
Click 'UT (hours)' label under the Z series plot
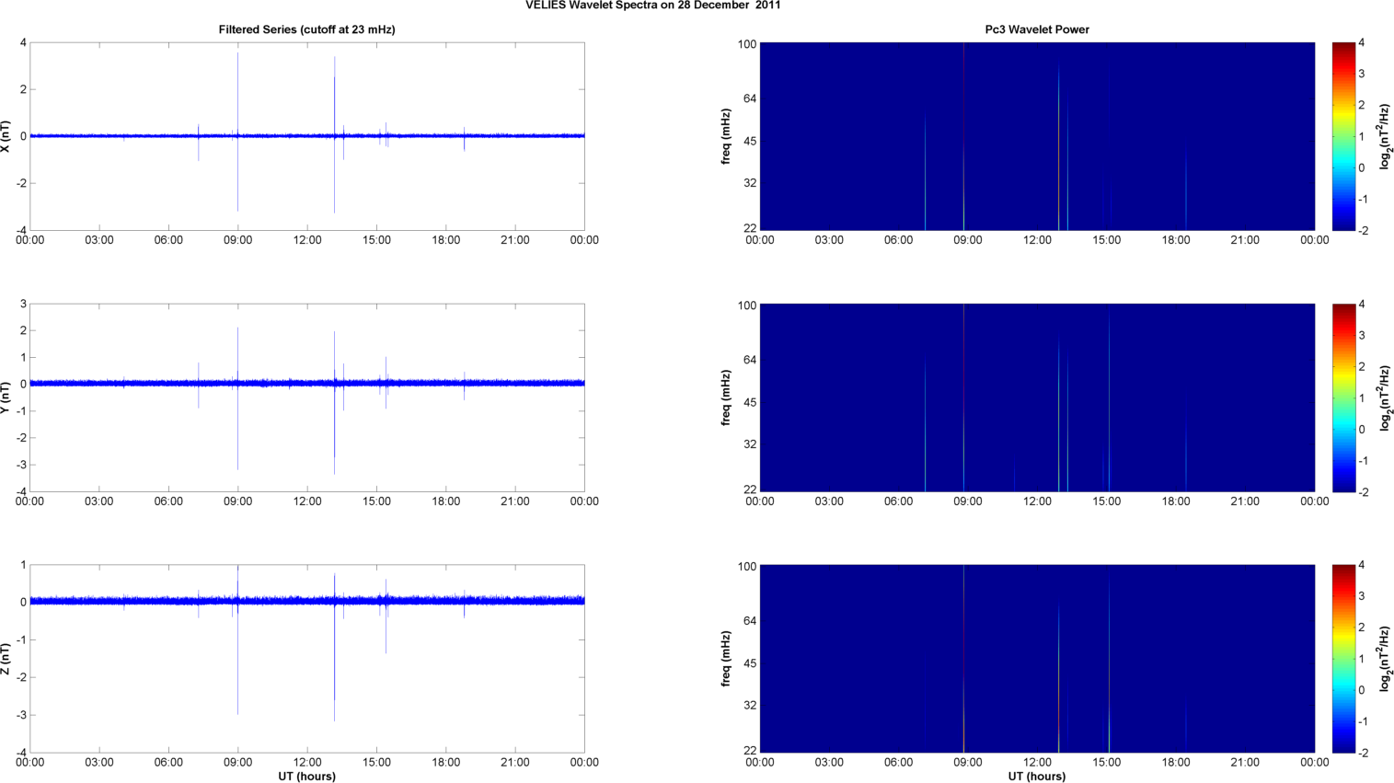click(x=306, y=776)
